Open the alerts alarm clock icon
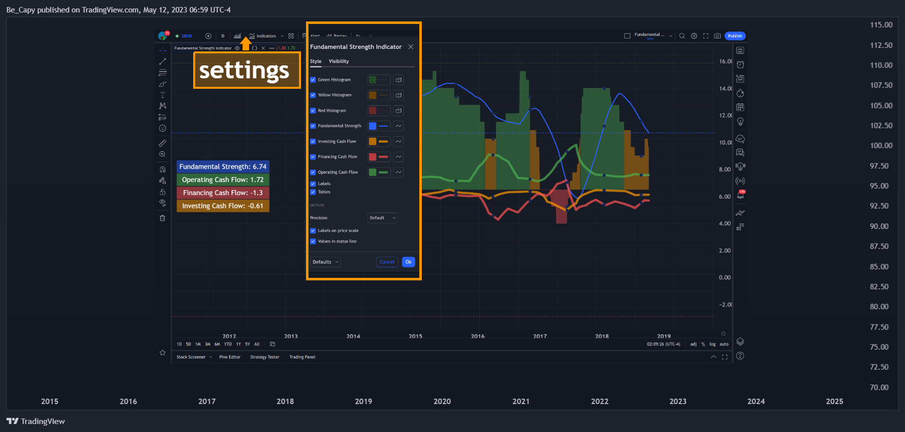Image resolution: width=905 pixels, height=432 pixels. click(x=740, y=64)
